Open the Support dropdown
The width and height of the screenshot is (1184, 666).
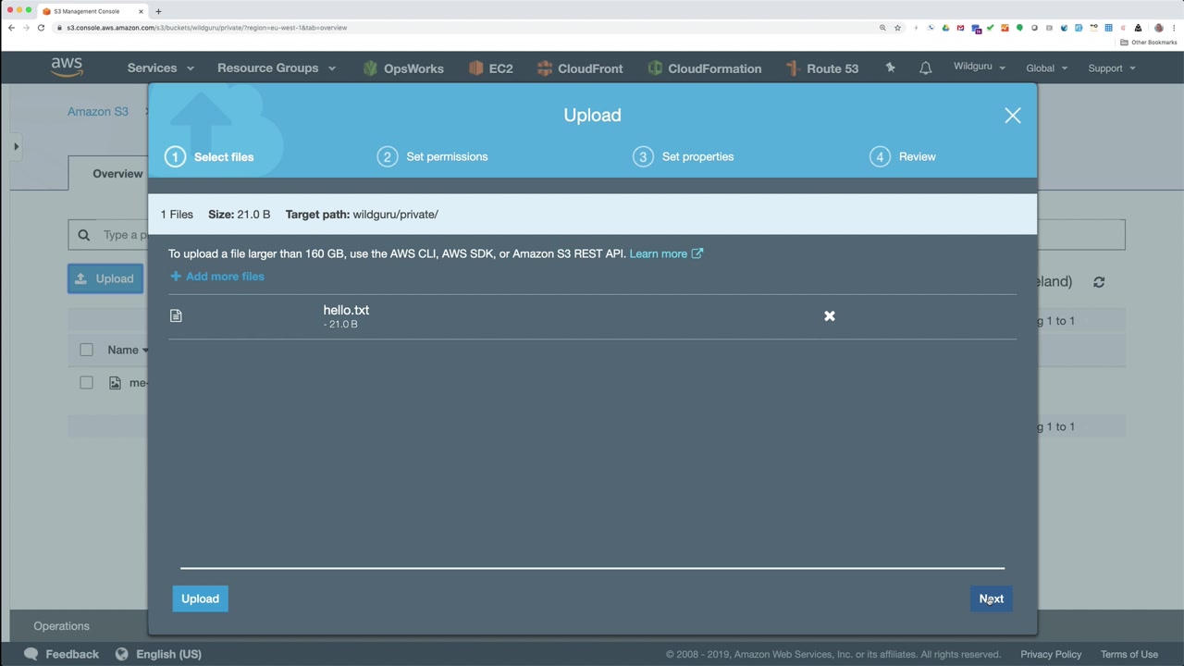click(x=1112, y=68)
